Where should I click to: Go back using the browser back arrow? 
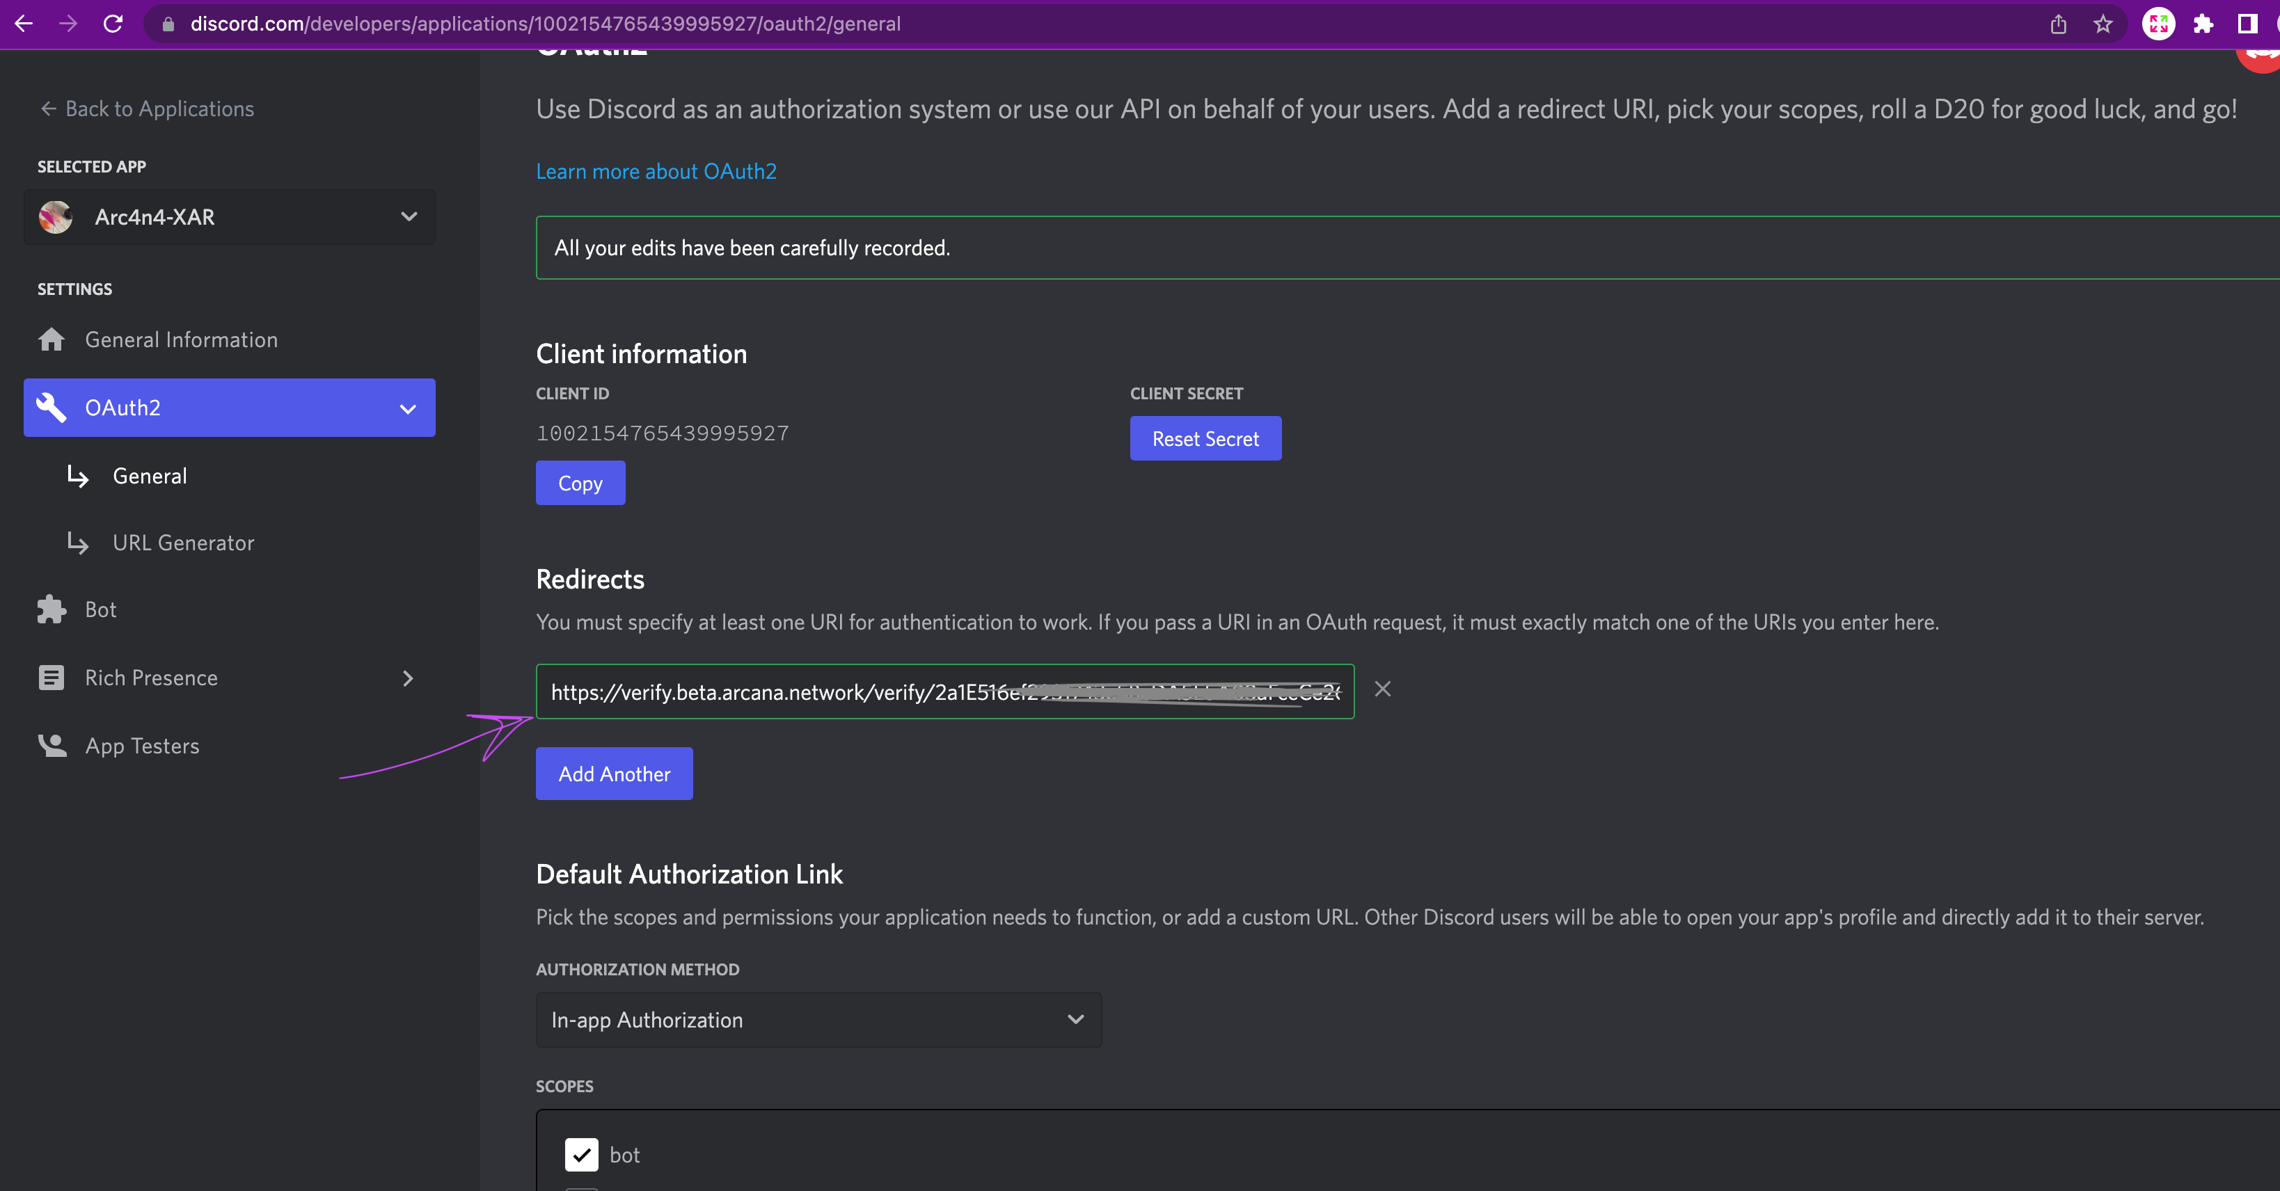click(24, 24)
